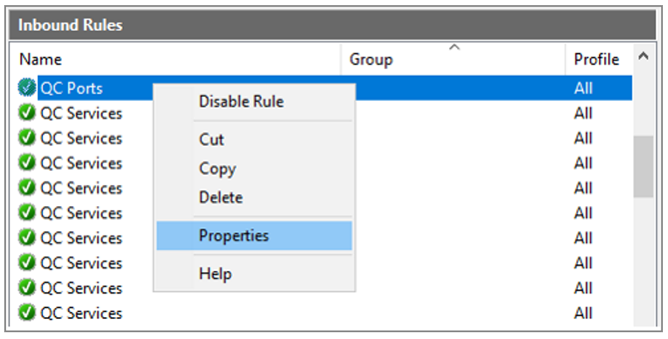Click the Inbound Rules title bar
The height and width of the screenshot is (339, 668).
[x=332, y=25]
